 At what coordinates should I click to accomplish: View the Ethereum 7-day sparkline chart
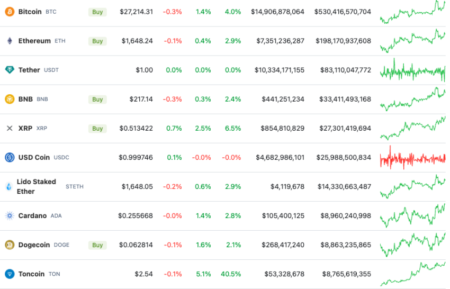coord(413,41)
